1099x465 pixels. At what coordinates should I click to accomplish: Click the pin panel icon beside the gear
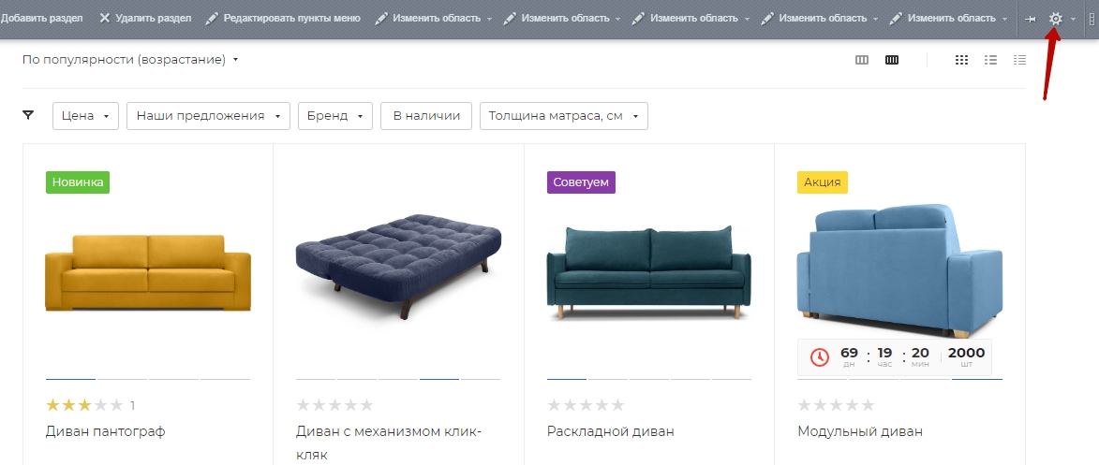(x=1031, y=19)
